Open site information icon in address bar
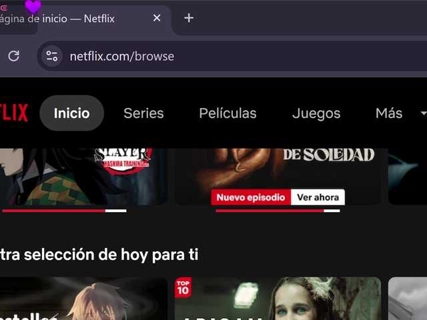Image resolution: width=427 pixels, height=320 pixels. [52, 56]
